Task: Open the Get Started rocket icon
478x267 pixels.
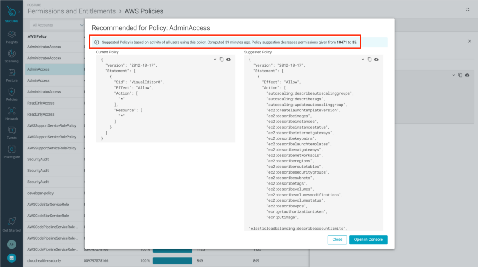Action: click(11, 221)
